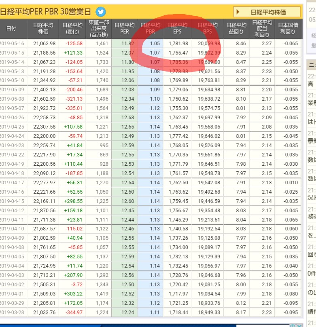Click the change value +298.55
The image size is (316, 327).
coord(73,201)
